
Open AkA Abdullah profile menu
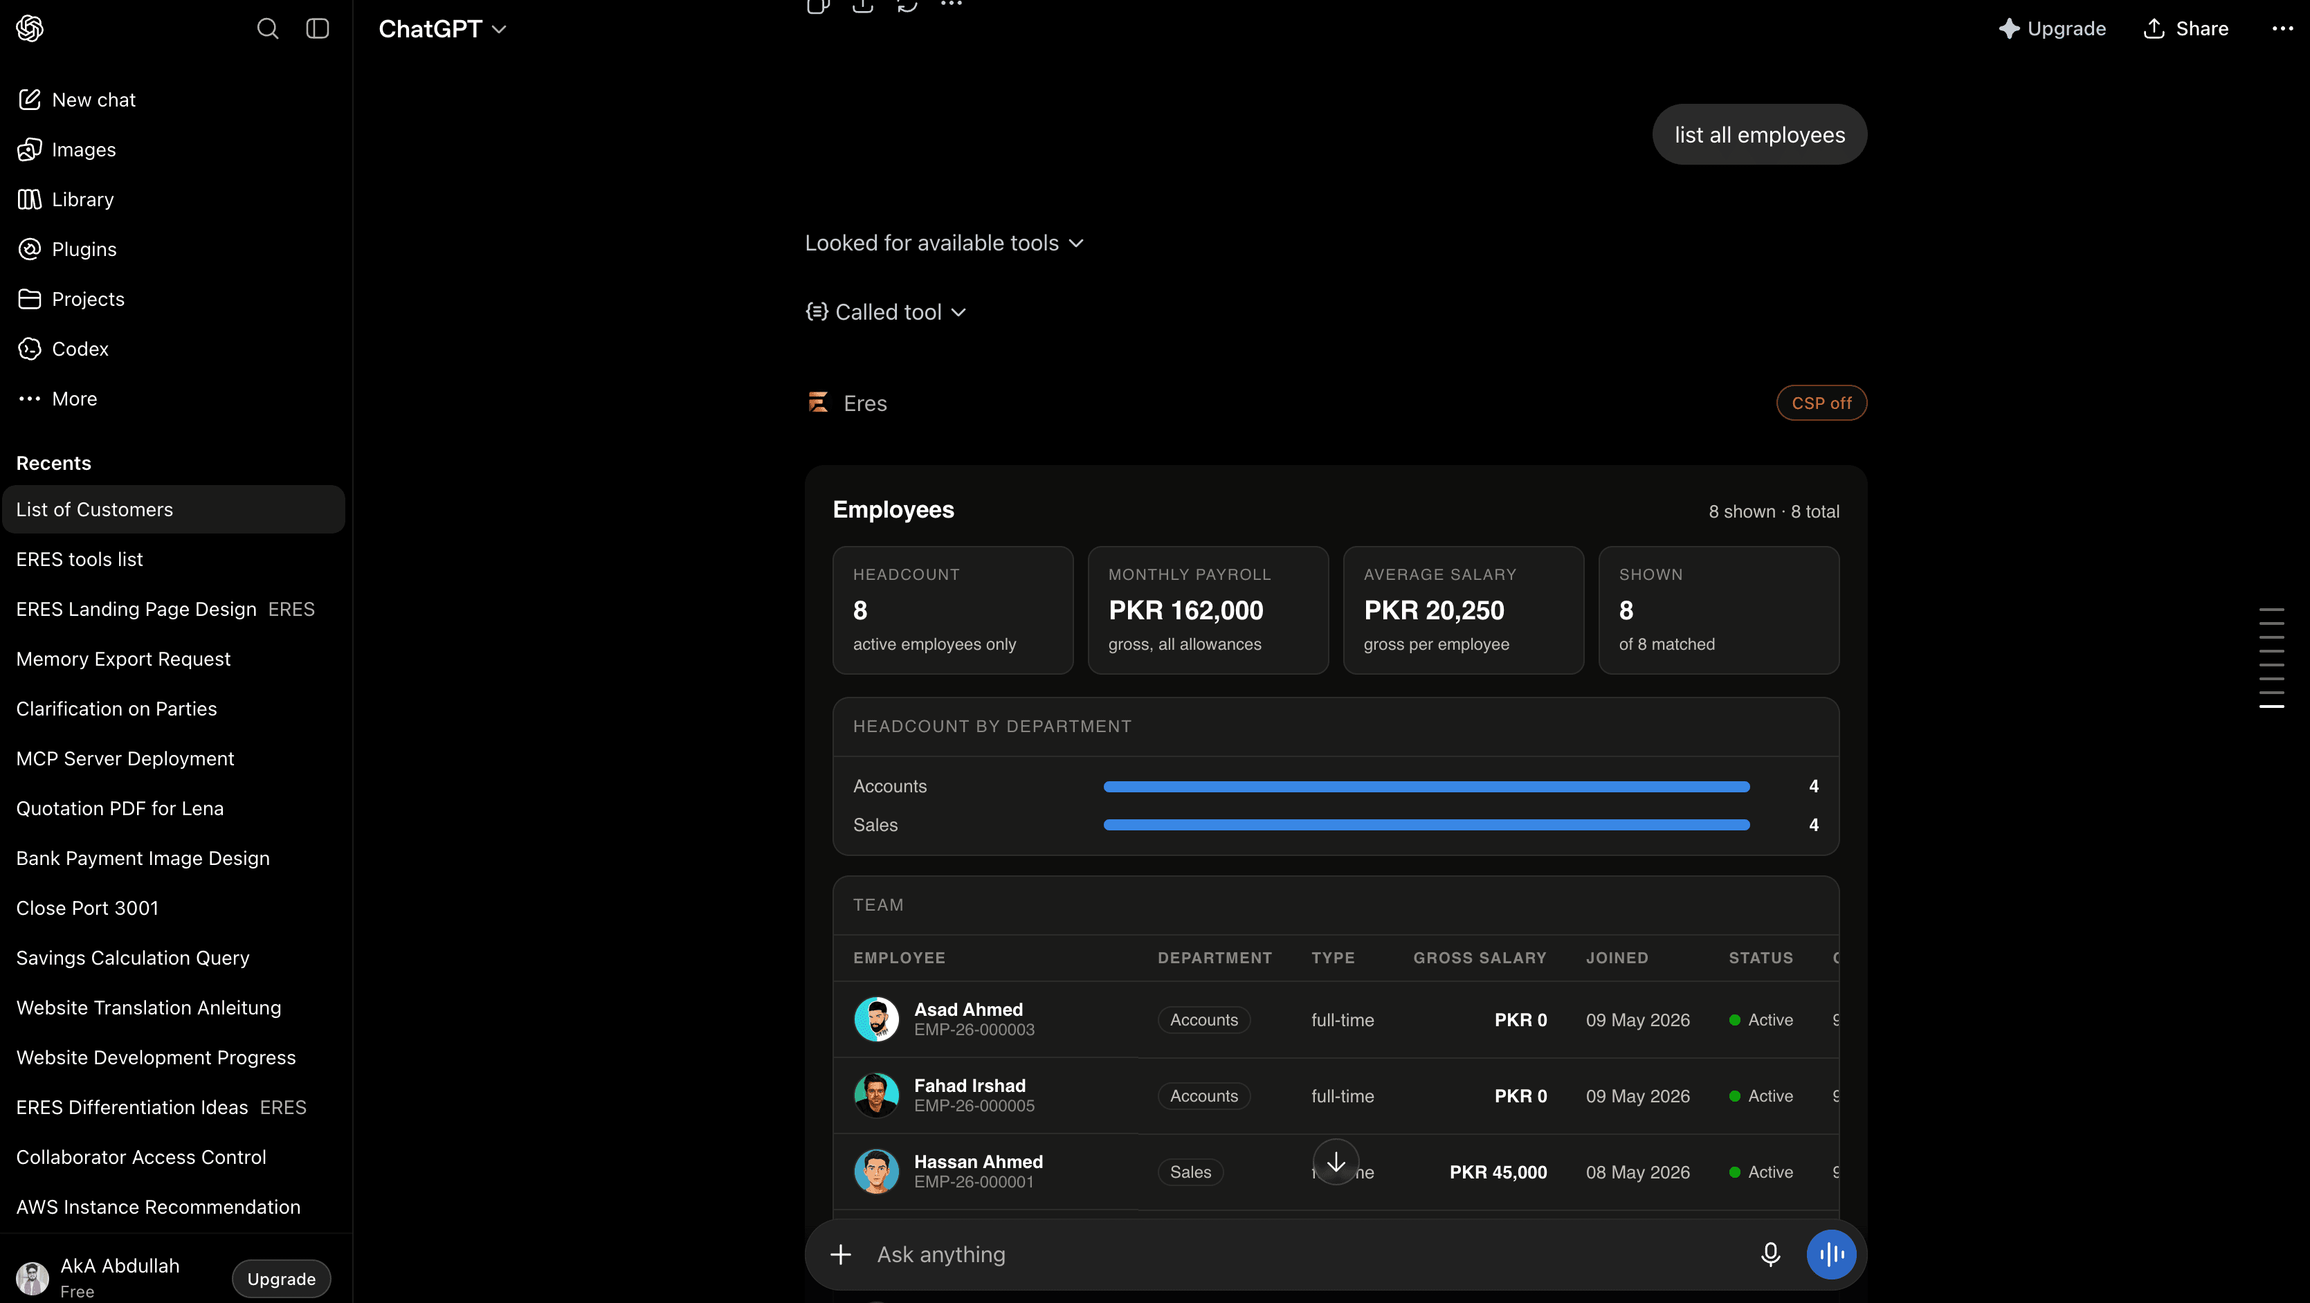99,1277
